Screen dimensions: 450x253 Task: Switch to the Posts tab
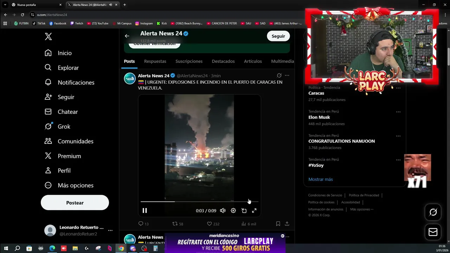(129, 61)
